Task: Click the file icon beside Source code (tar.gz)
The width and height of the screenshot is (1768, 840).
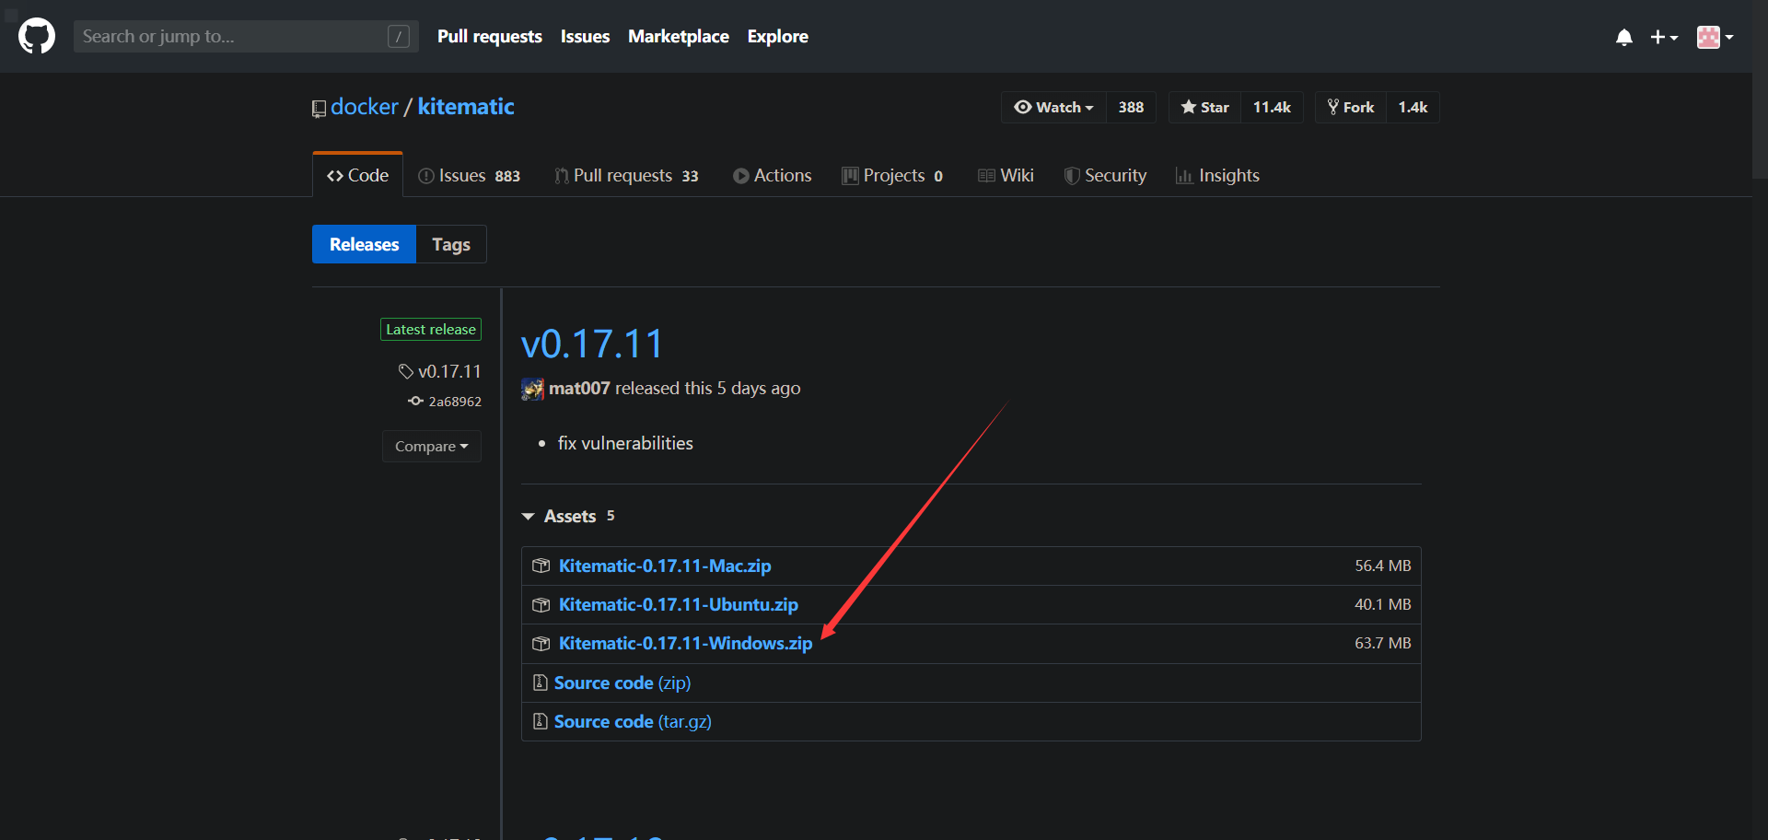Action: point(541,721)
